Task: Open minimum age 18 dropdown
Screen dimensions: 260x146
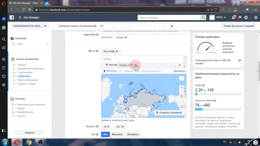Action: 106,127
